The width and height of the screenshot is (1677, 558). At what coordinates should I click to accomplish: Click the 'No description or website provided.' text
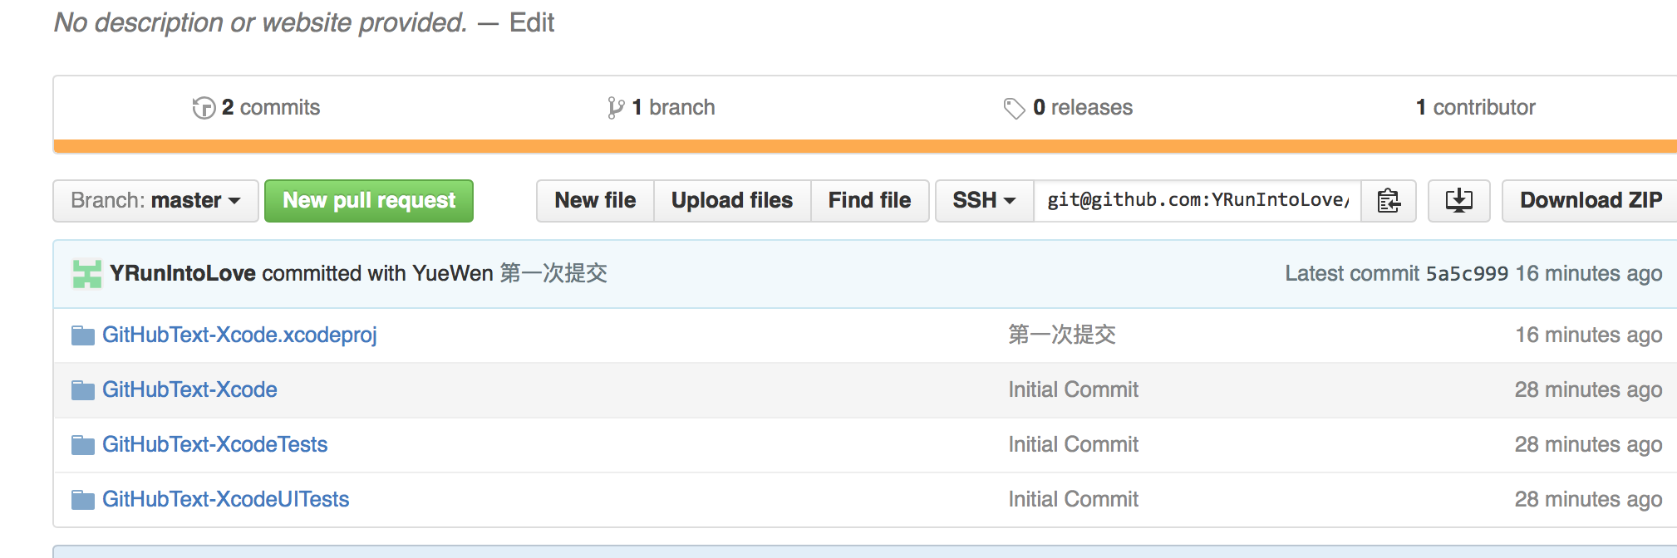261,22
